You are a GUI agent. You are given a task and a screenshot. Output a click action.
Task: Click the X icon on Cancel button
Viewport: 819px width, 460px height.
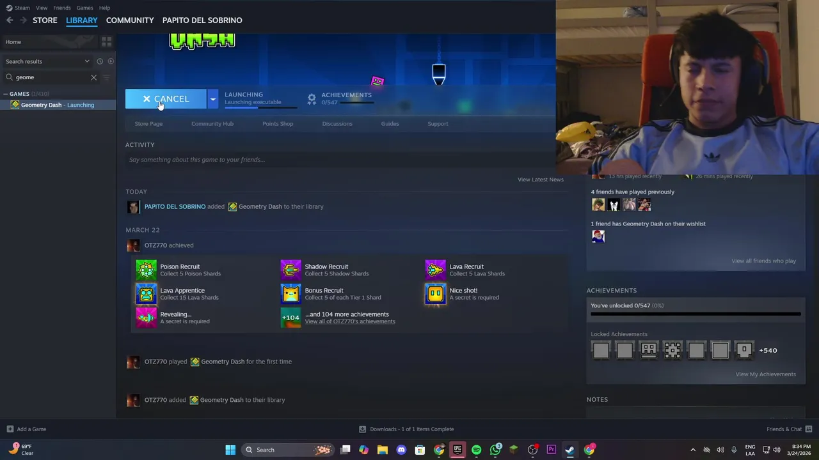(x=147, y=99)
